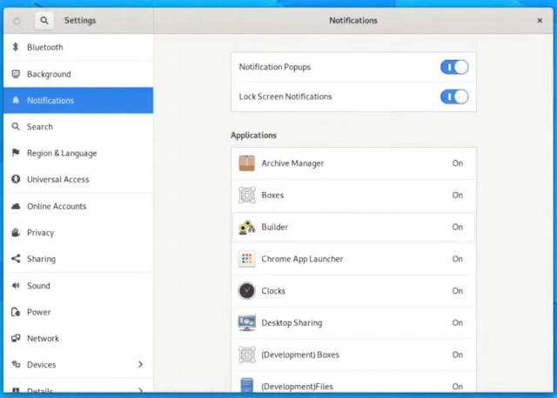Click the Boxes app icon
Screen dimensions: 557x398
click(246, 196)
